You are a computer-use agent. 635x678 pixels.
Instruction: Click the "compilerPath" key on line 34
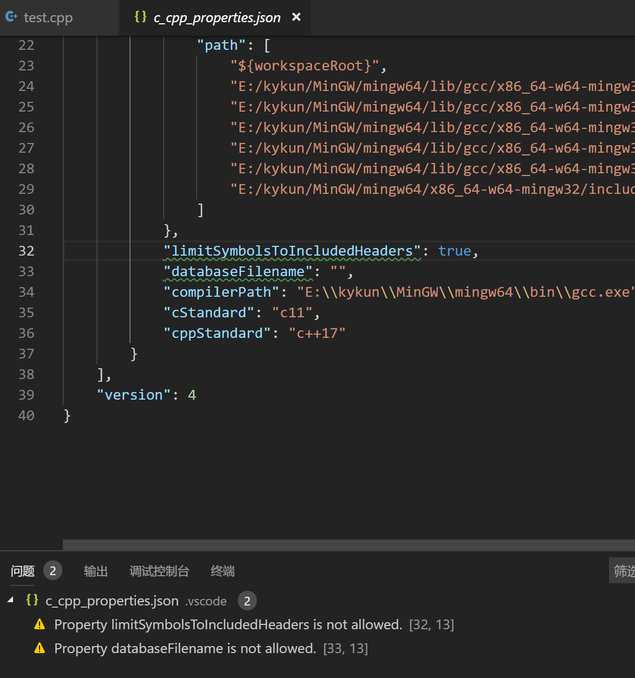[x=221, y=292]
